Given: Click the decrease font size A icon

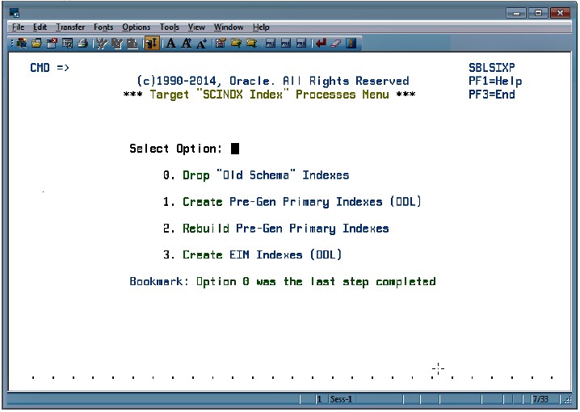Looking at the screenshot, I should click(202, 44).
